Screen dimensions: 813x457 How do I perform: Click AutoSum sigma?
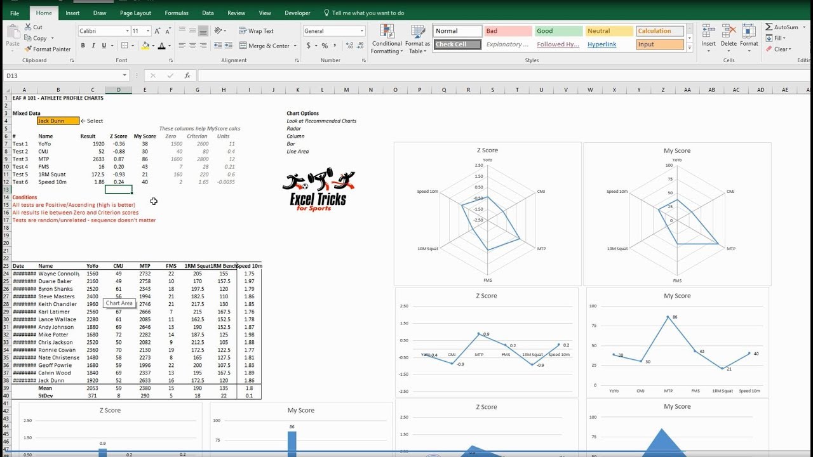[781, 27]
